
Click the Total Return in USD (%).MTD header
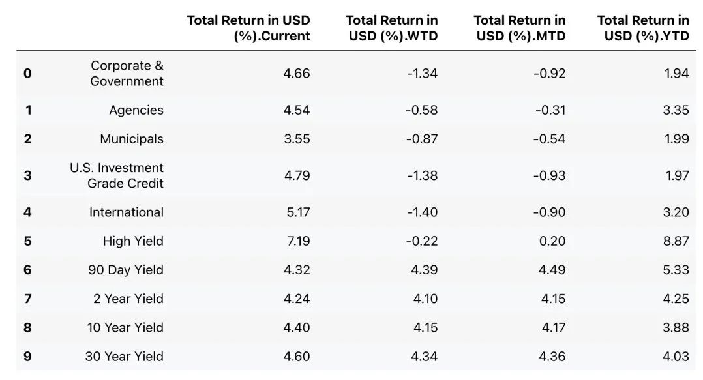point(519,28)
